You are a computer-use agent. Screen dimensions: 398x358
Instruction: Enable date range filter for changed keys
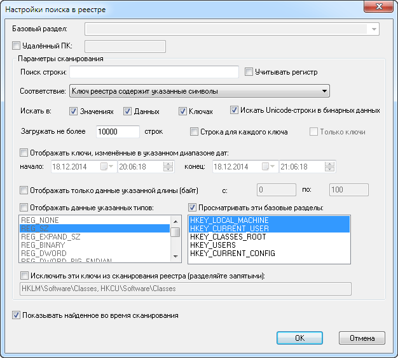[x=24, y=153]
